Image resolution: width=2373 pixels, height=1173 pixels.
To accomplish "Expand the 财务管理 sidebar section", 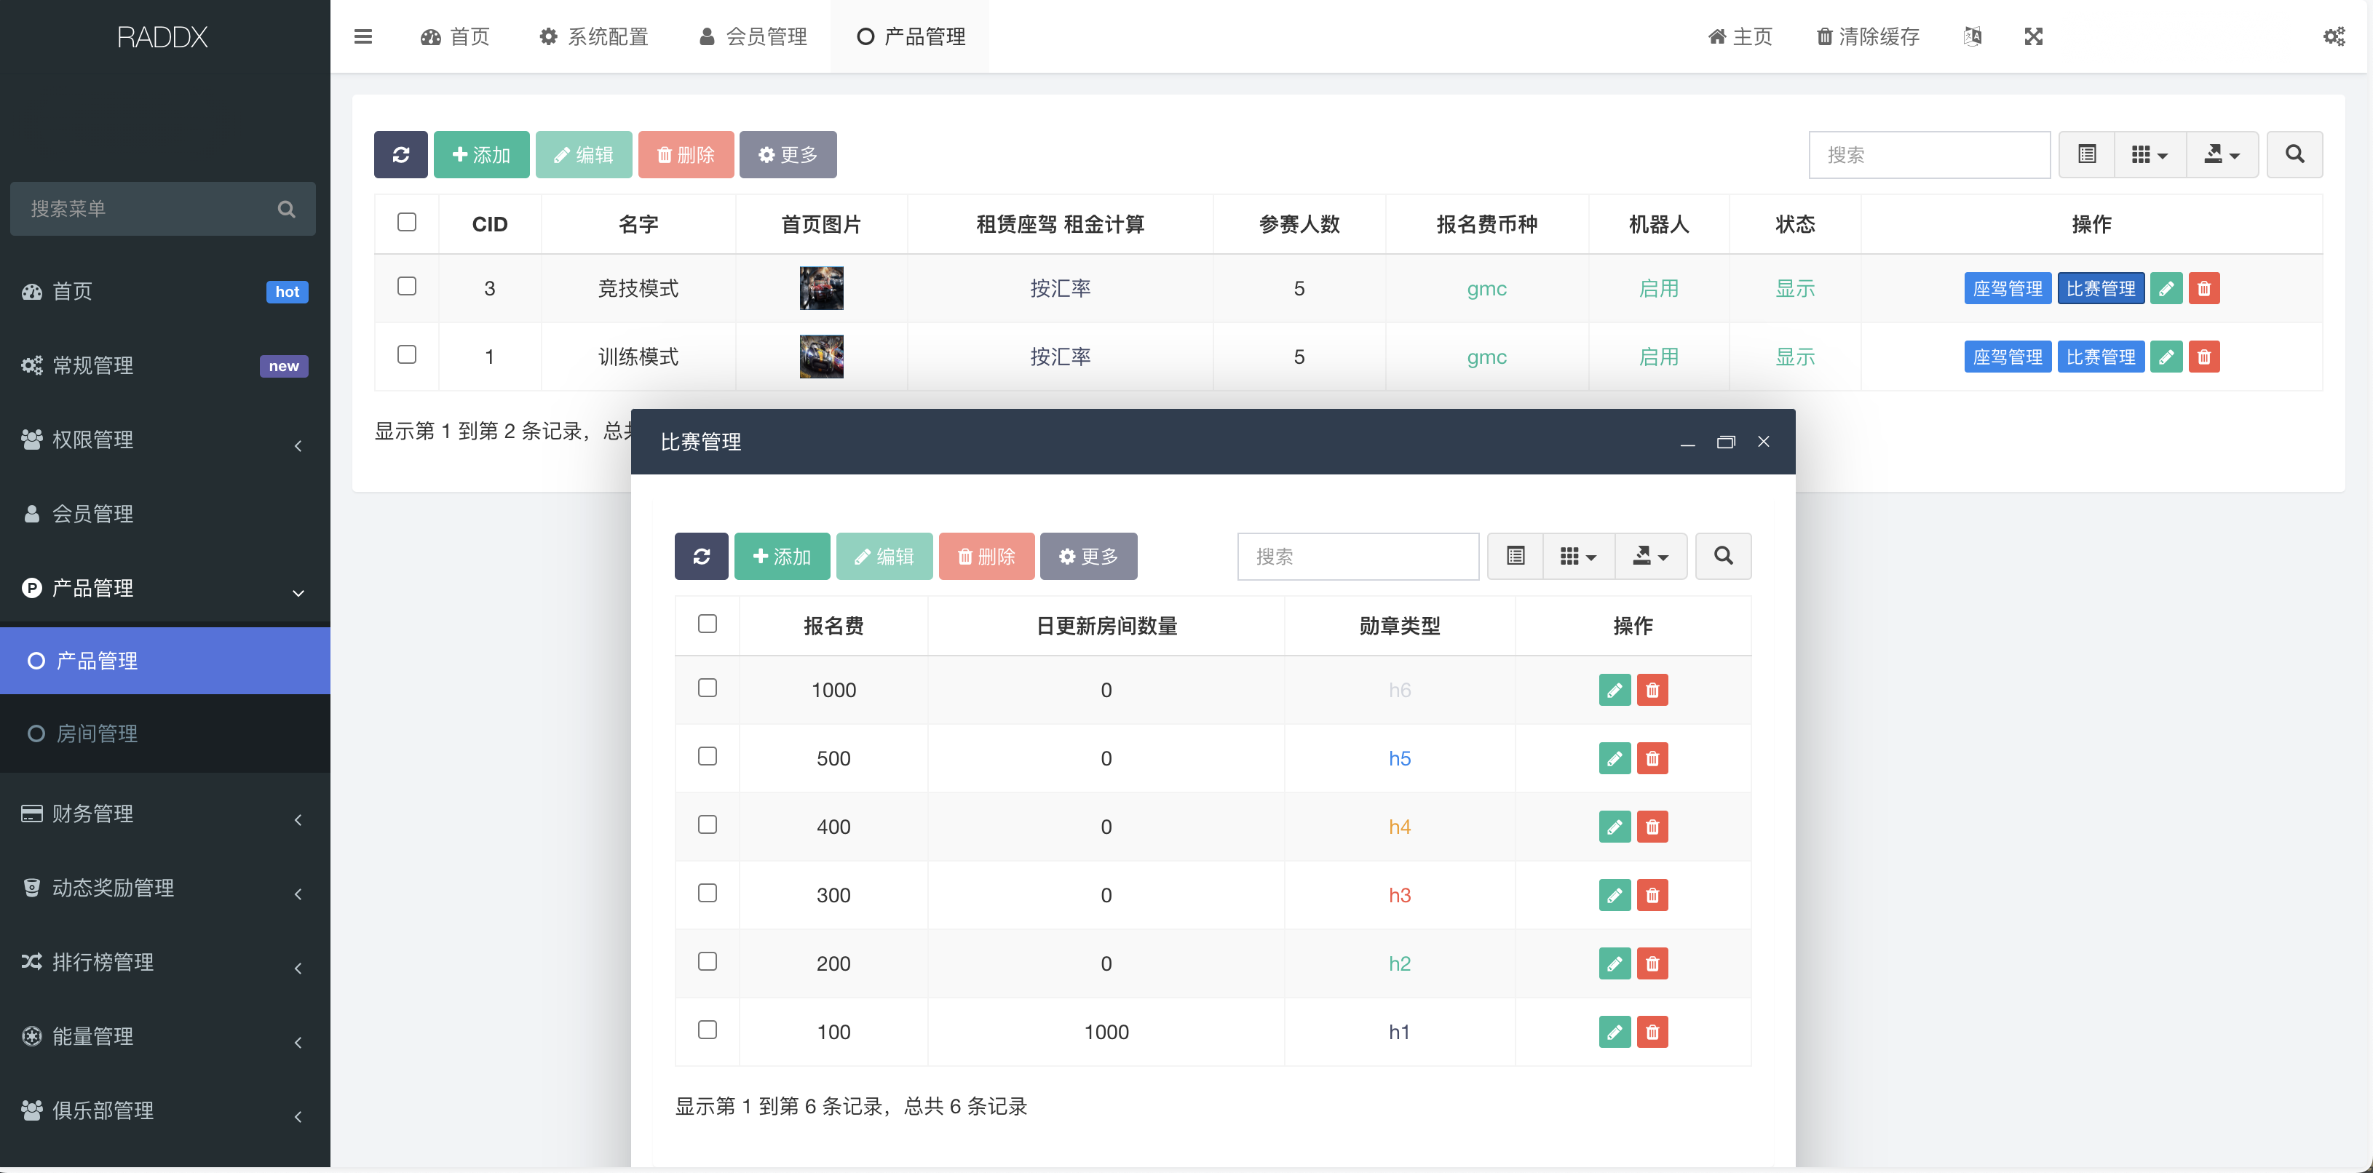I will 92,814.
